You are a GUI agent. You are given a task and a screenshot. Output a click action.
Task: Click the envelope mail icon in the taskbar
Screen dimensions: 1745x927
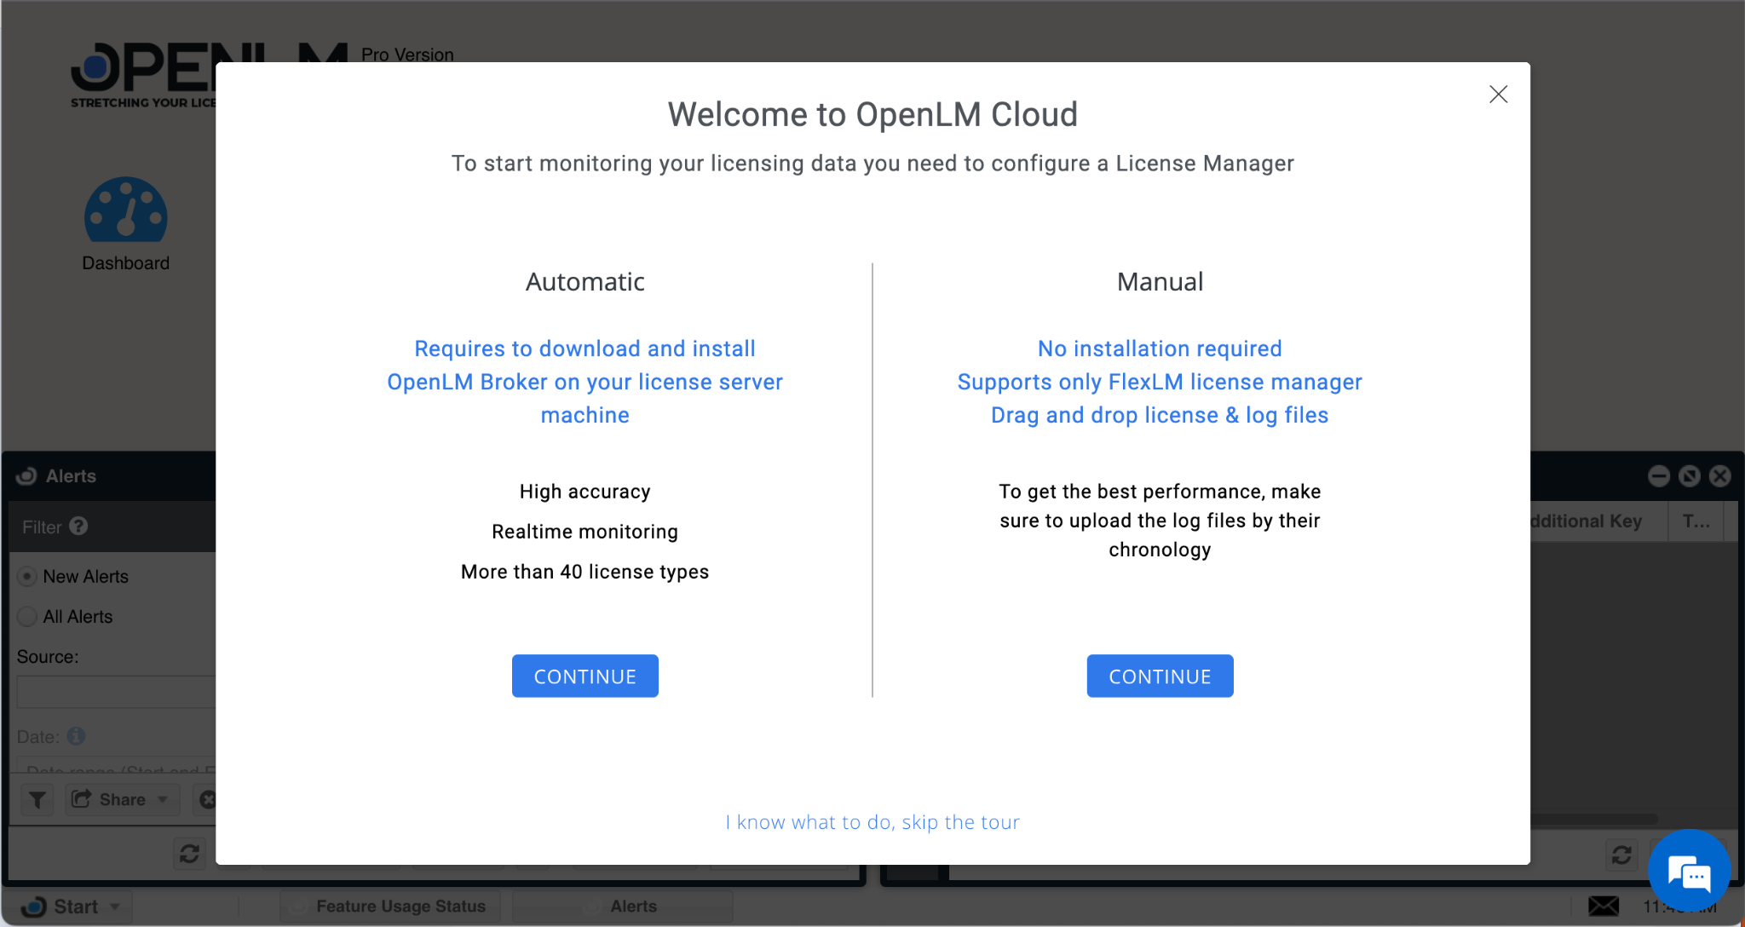pyautogui.click(x=1604, y=907)
